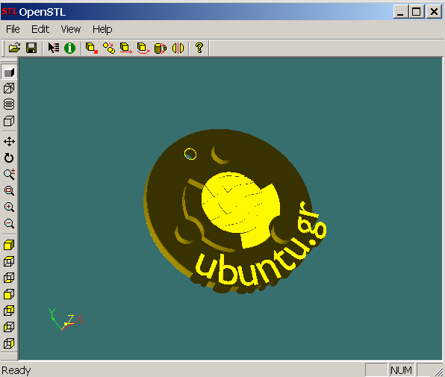Viewport: 445px width, 377px height.
Task: Set right view with yellow right face cube
Action: tap(9, 343)
